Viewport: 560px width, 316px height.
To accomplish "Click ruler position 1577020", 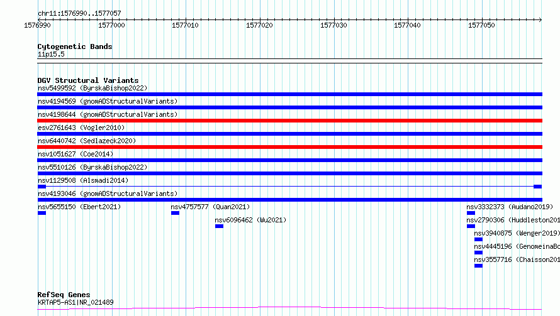I will coord(259,25).
